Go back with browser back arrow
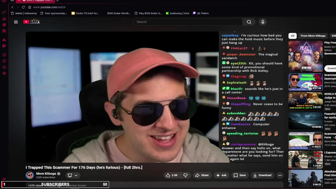Screen dimensions: 336x189 point(12,7)
